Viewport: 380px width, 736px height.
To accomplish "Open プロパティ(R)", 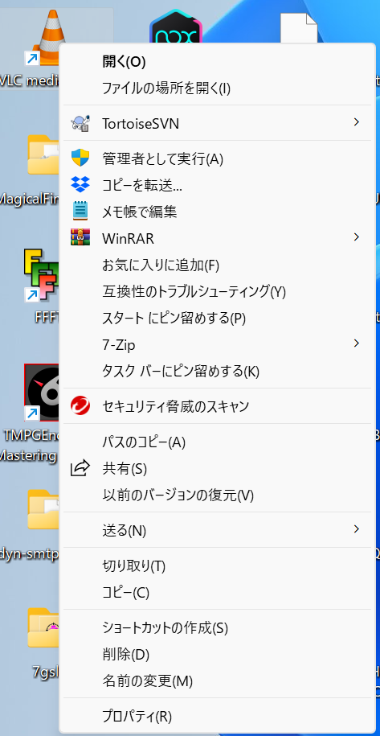I will [x=219, y=716].
